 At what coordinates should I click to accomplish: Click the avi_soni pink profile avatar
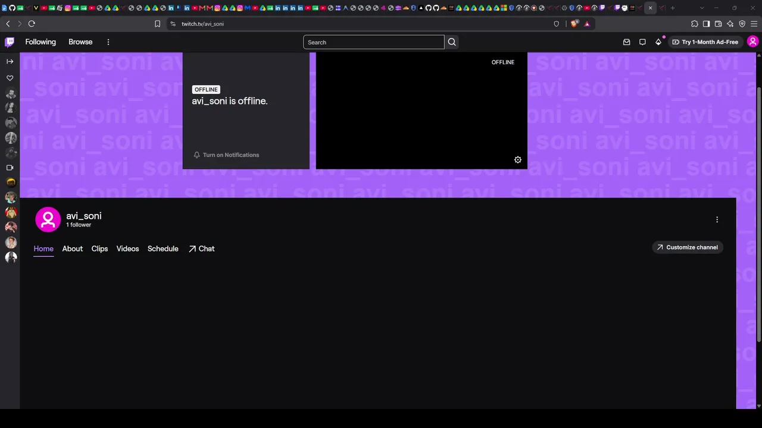coord(48,219)
